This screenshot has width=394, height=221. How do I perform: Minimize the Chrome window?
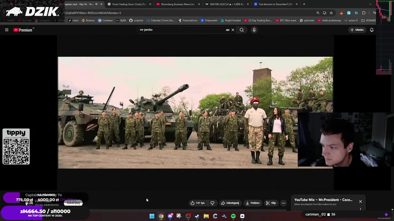pyautogui.click(x=370, y=4)
